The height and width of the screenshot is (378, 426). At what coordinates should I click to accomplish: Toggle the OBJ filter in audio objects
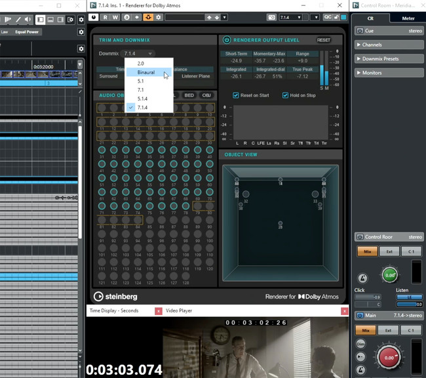point(206,95)
